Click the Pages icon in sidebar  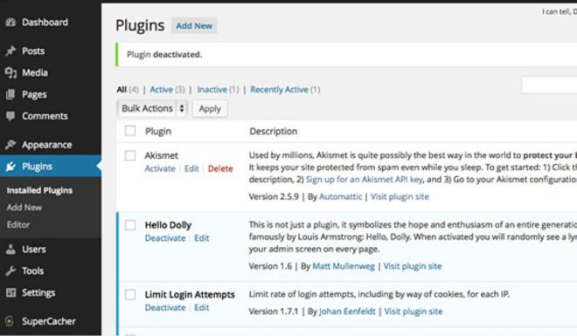click(10, 94)
